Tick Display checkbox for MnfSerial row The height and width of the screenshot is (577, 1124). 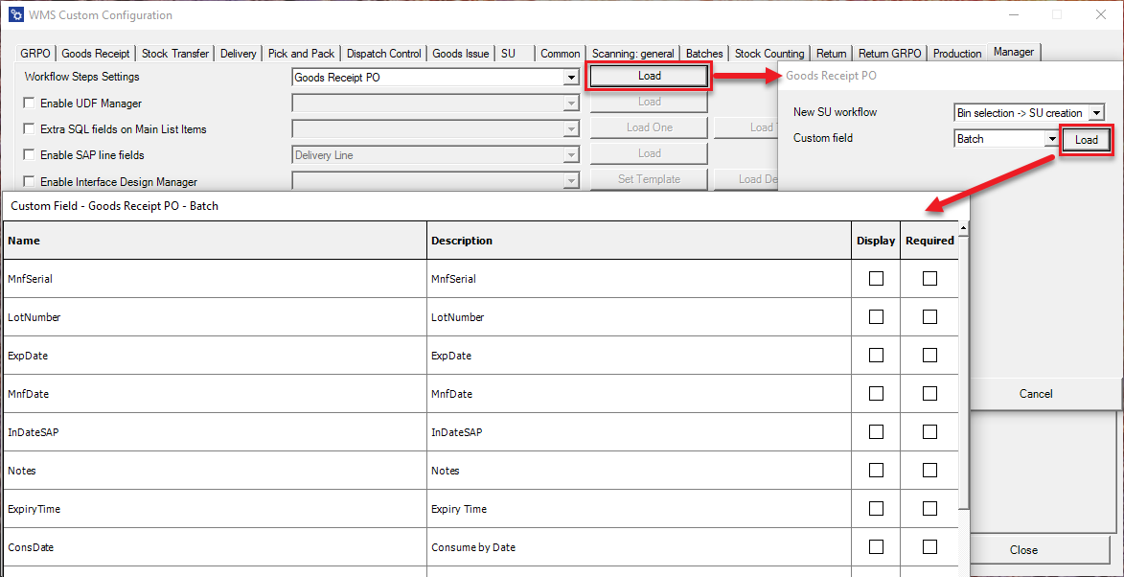876,279
